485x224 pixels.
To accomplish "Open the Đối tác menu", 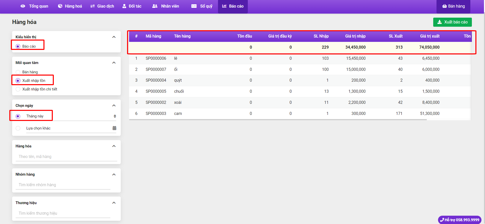I will click(132, 6).
